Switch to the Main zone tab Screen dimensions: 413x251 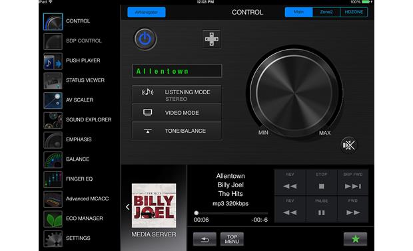(x=298, y=12)
